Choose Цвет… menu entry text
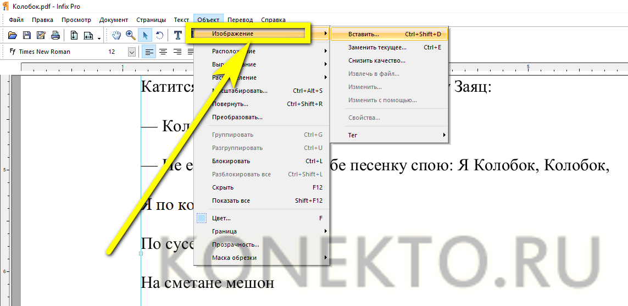The height and width of the screenshot is (306, 628). point(221,219)
